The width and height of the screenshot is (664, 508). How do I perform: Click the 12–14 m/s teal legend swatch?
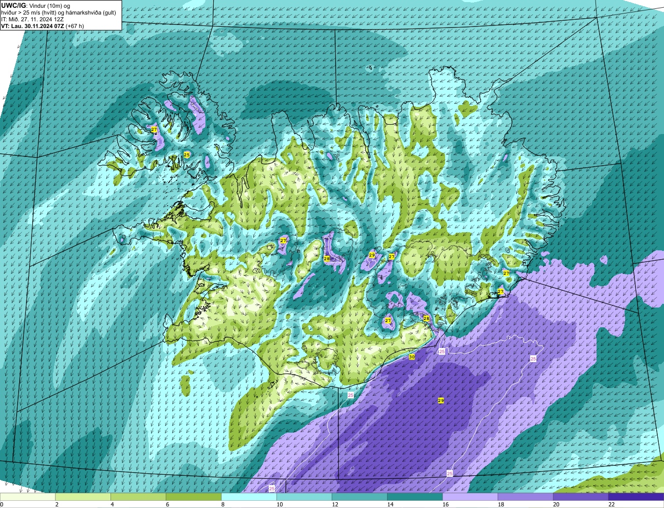tap(359, 497)
